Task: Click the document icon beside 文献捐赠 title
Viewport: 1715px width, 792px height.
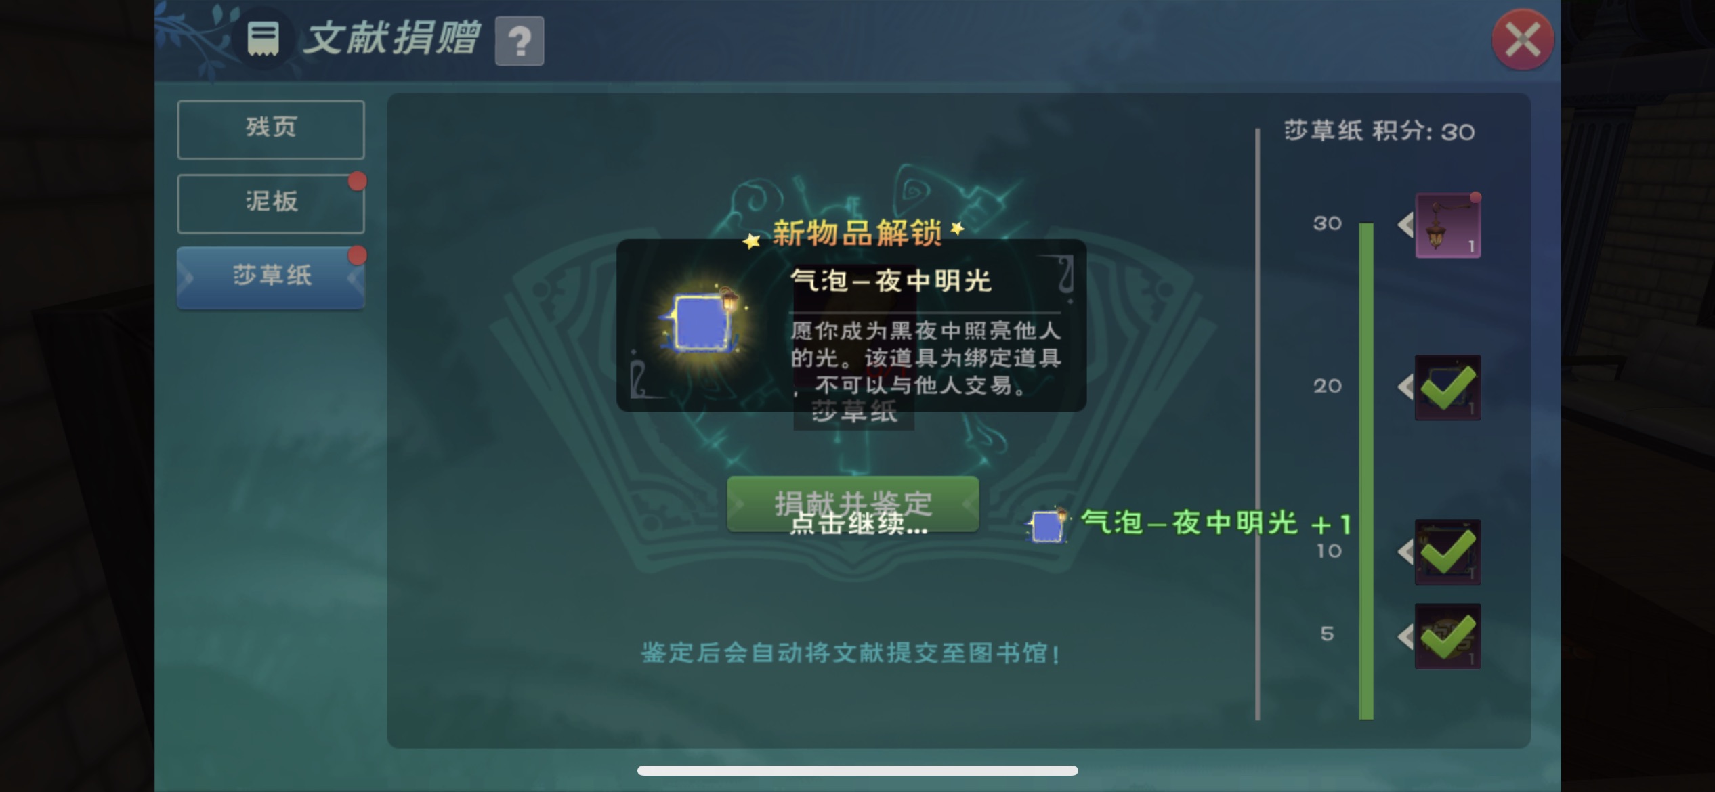Action: [x=263, y=39]
